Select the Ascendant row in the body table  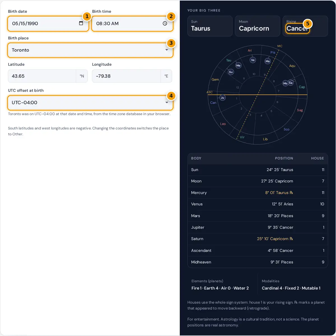tap(258, 250)
